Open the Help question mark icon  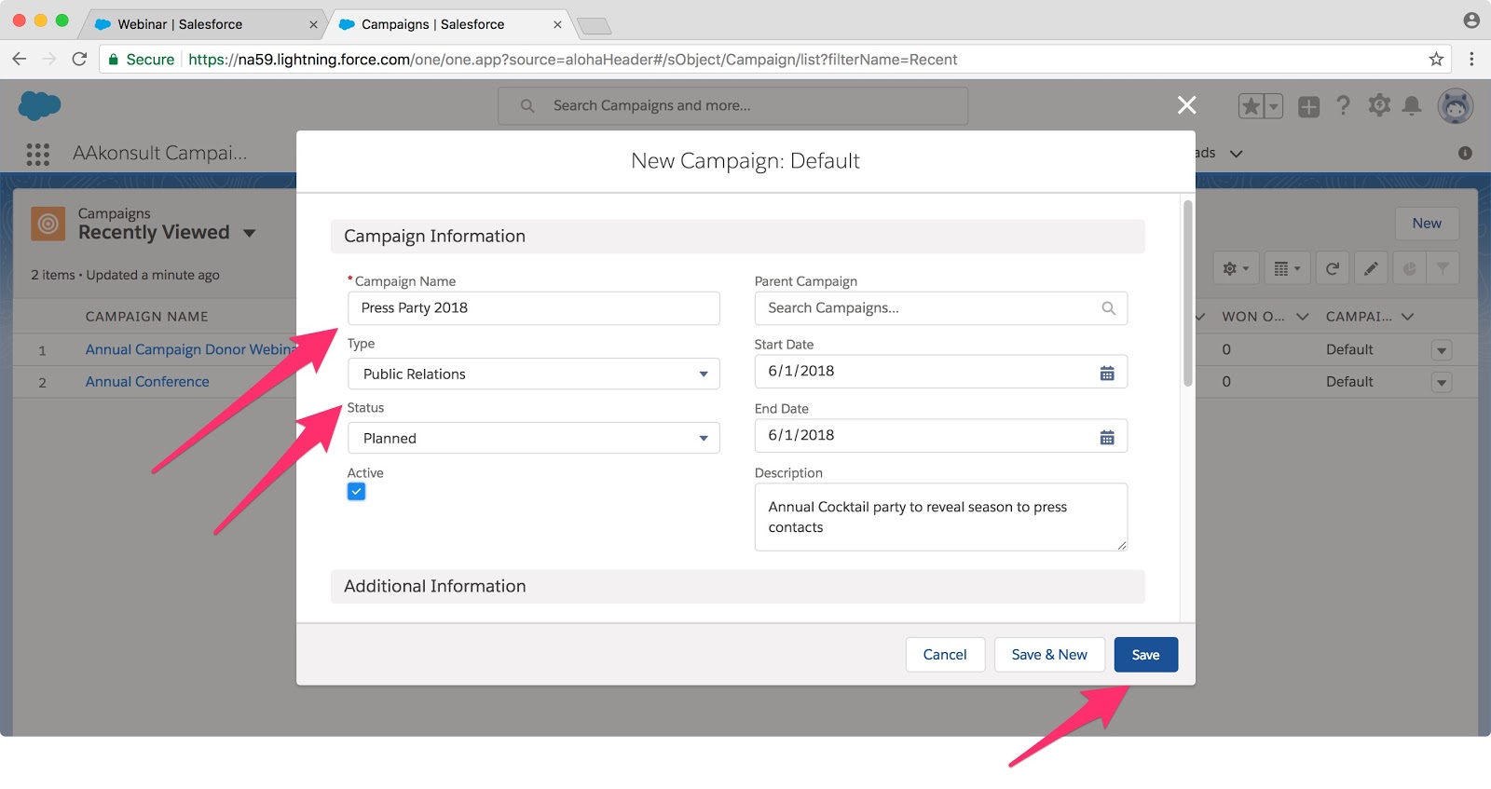coord(1343,106)
